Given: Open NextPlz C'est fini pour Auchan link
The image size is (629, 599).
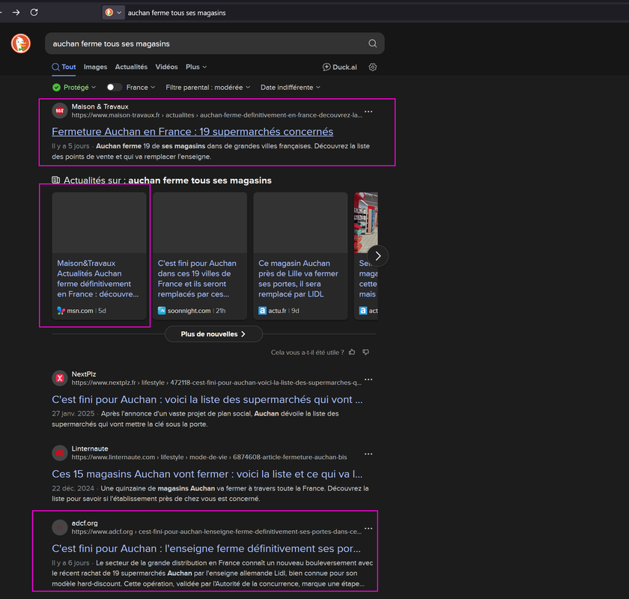Looking at the screenshot, I should (207, 400).
